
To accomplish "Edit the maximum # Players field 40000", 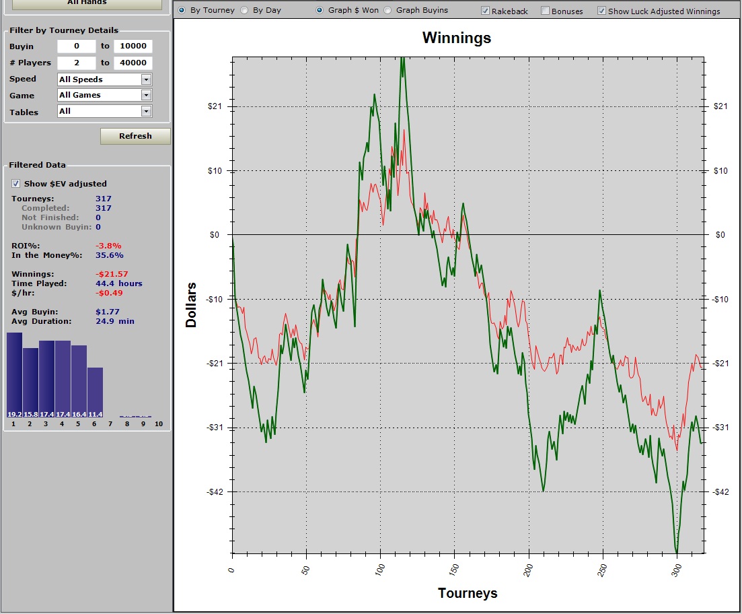I will (133, 63).
